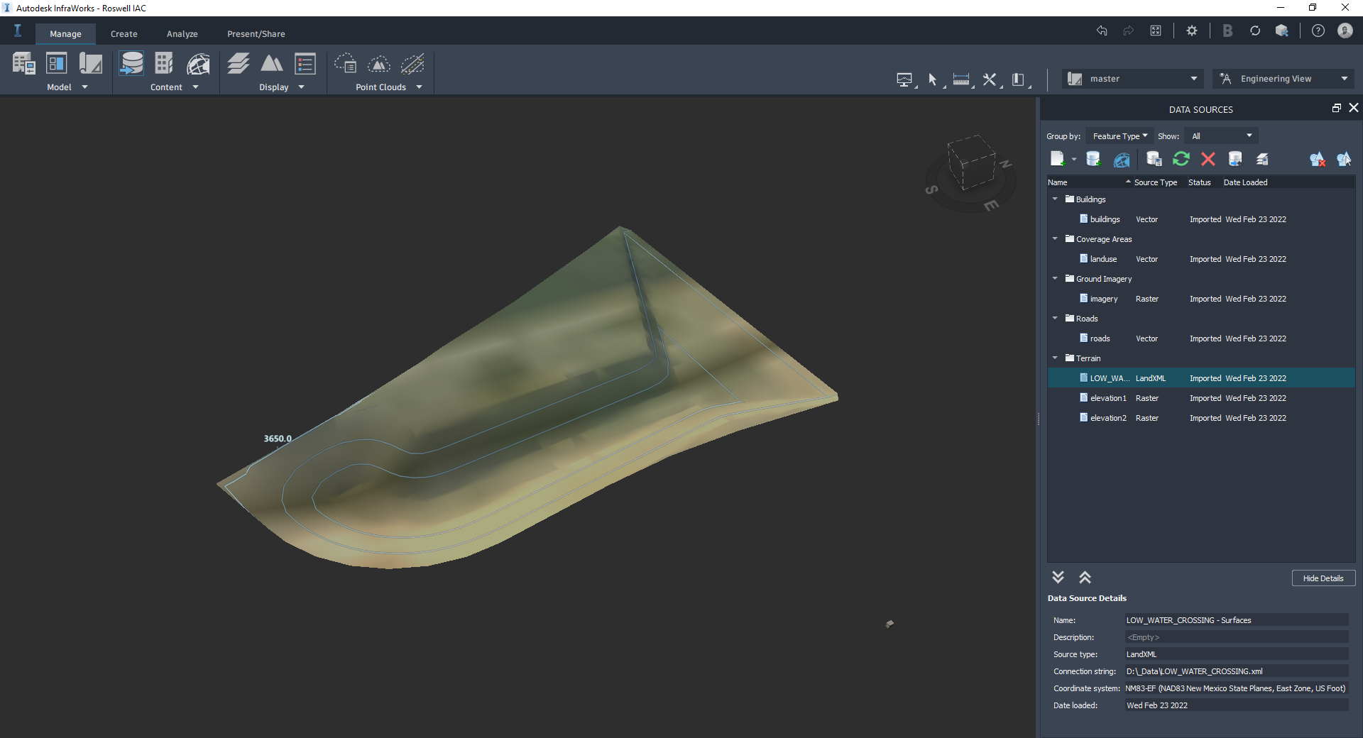Switch to the Create ribbon tab

tap(124, 33)
